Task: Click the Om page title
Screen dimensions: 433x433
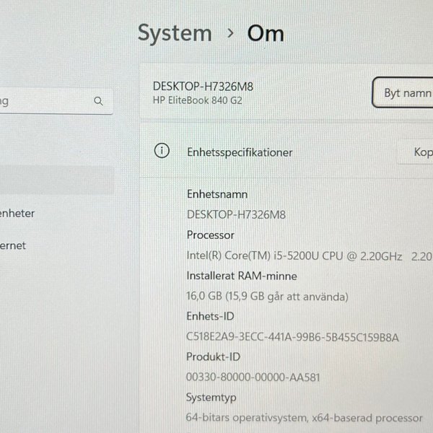Action: (x=266, y=33)
